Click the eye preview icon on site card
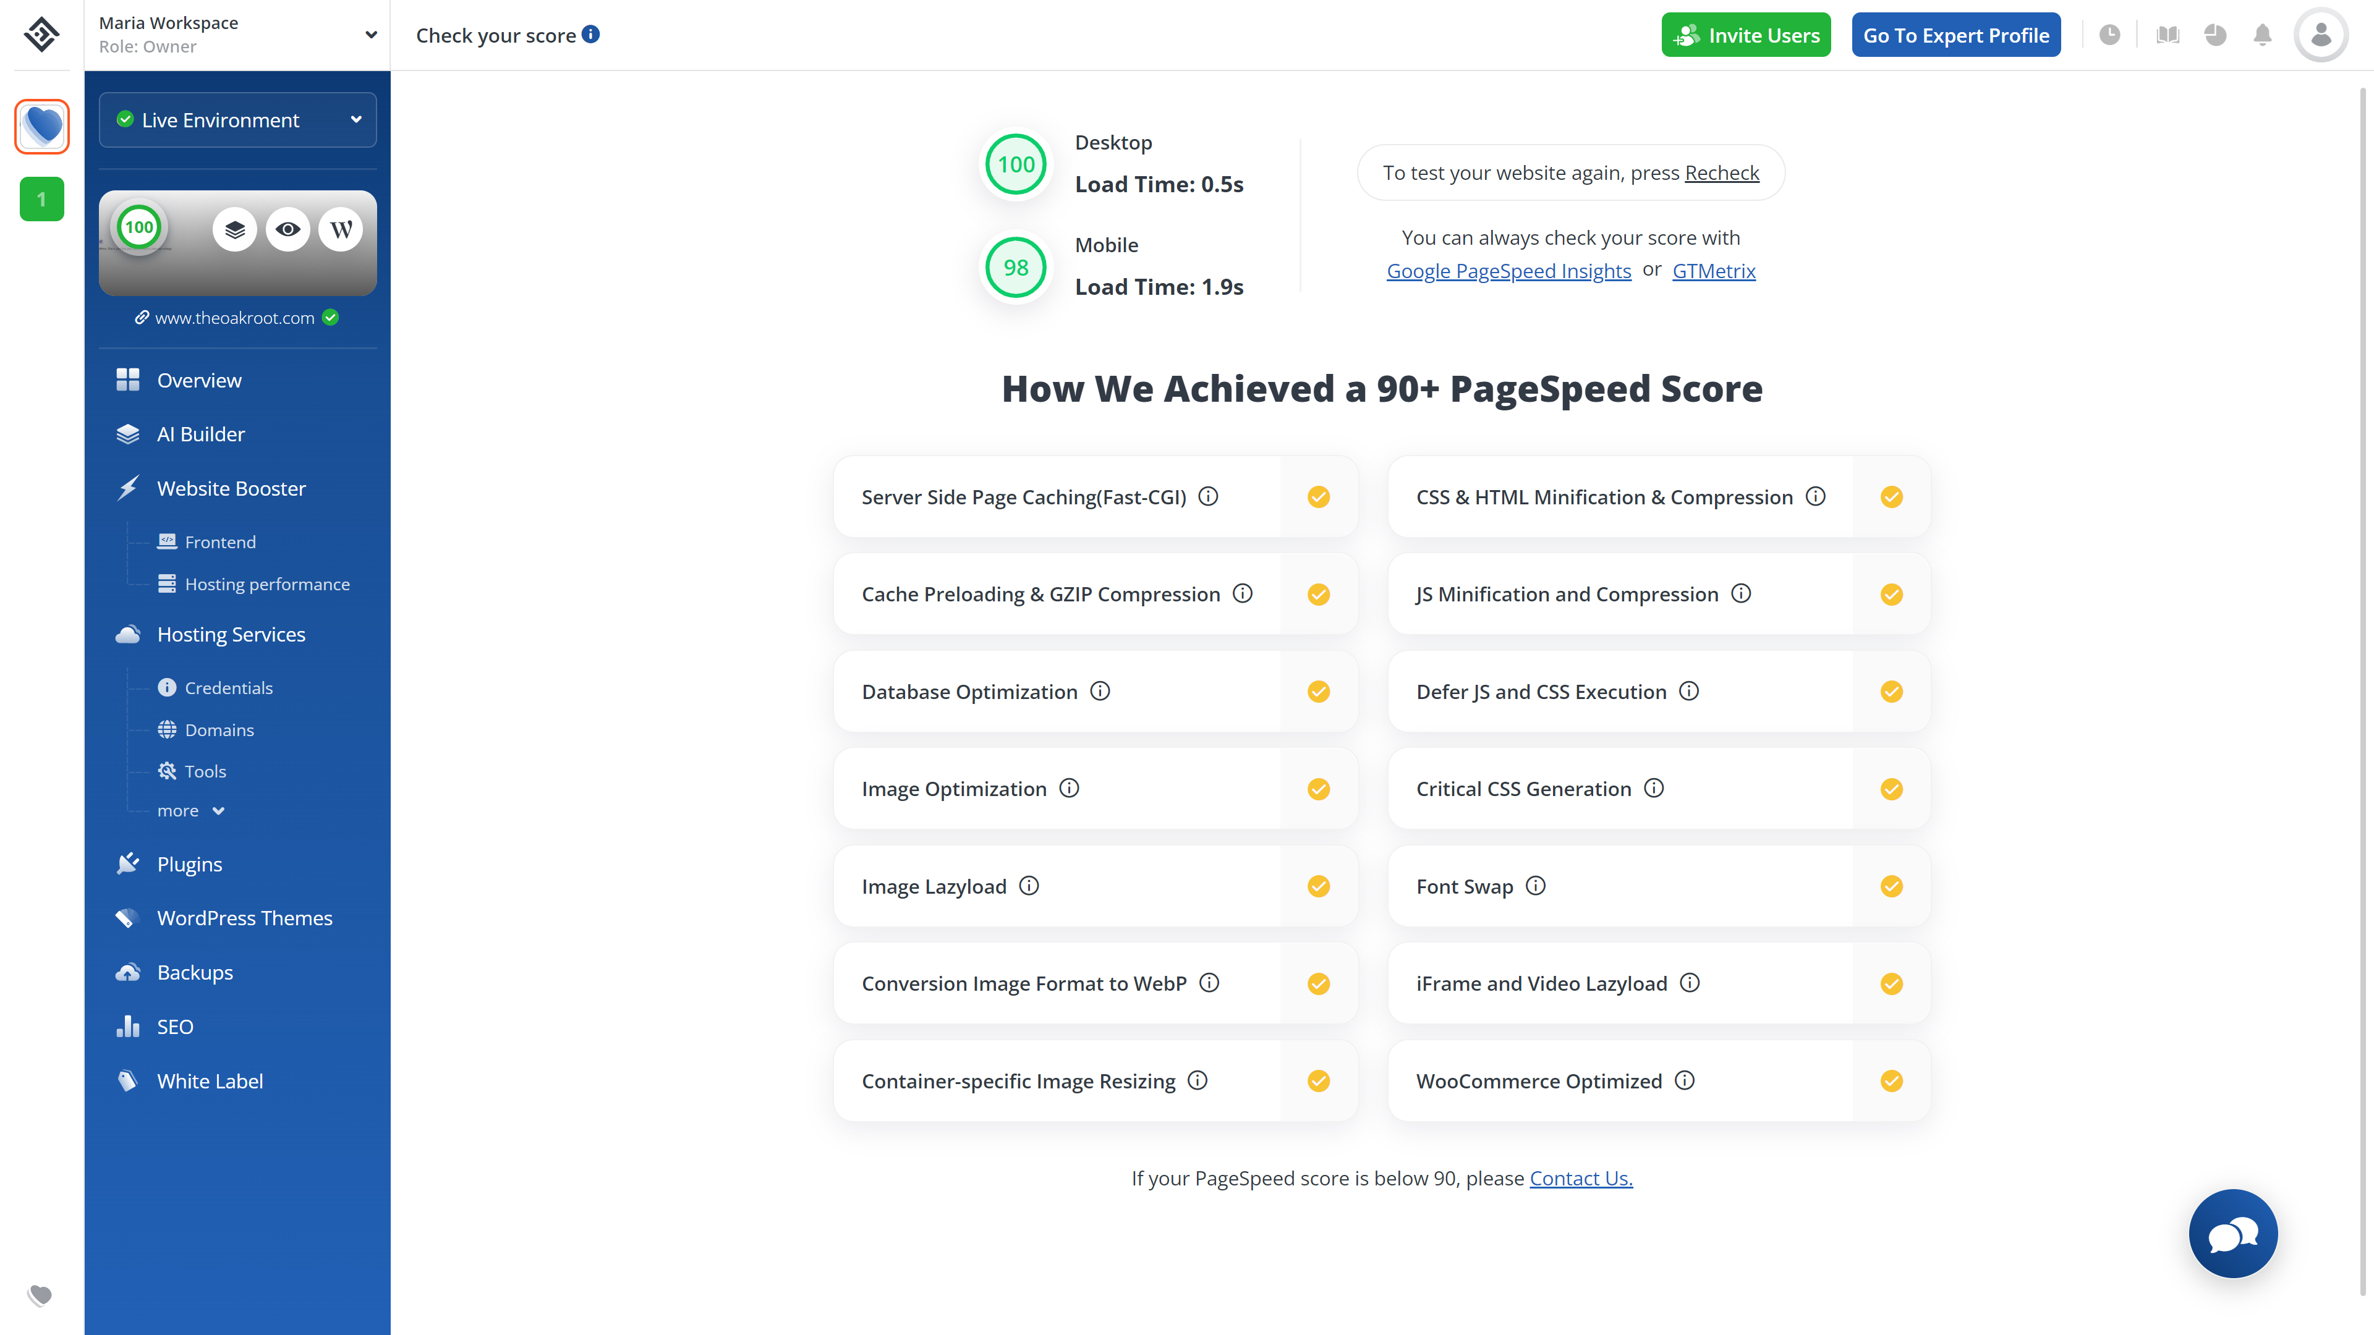Viewport: 2374px width, 1335px height. pos(287,229)
